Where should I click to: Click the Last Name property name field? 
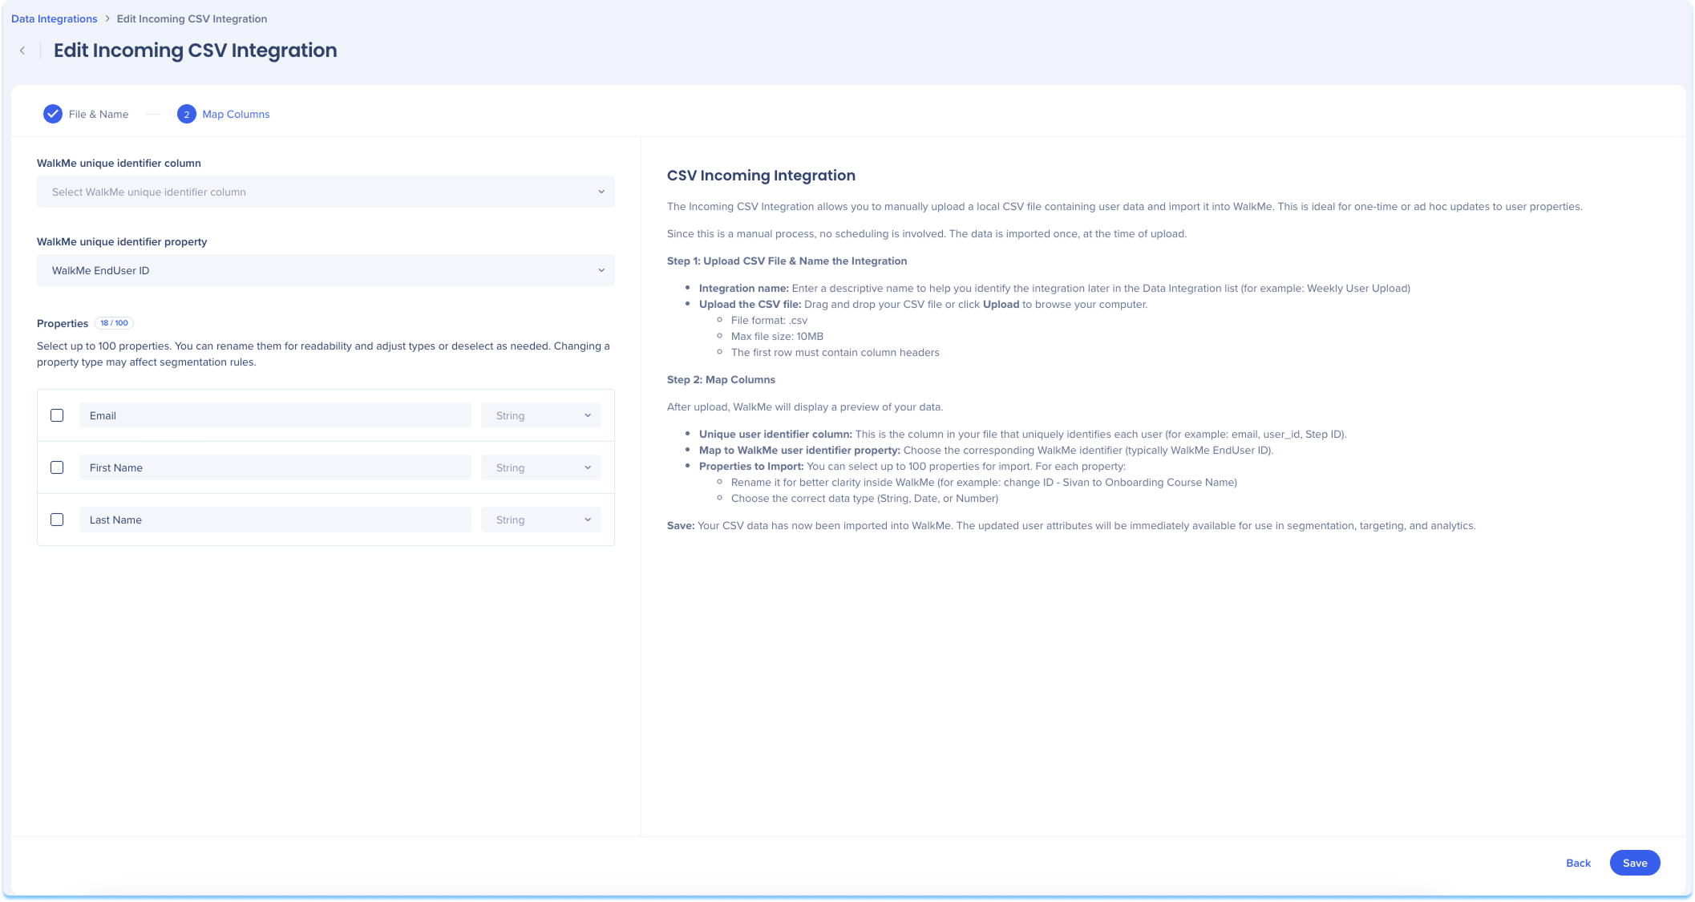point(275,520)
